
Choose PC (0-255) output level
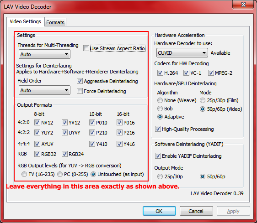pyautogui.click(x=60, y=174)
